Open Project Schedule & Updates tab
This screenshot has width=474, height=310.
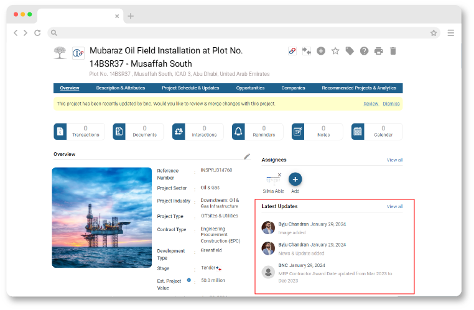tap(190, 88)
